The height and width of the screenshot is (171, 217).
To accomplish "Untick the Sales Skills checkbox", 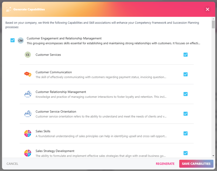I will 185,133.
